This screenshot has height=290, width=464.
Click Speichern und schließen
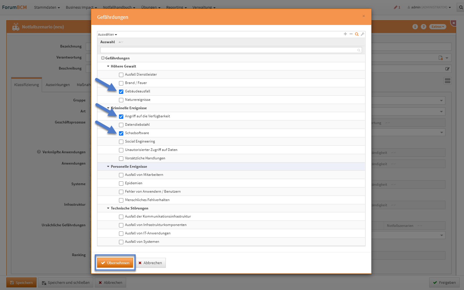(66, 282)
